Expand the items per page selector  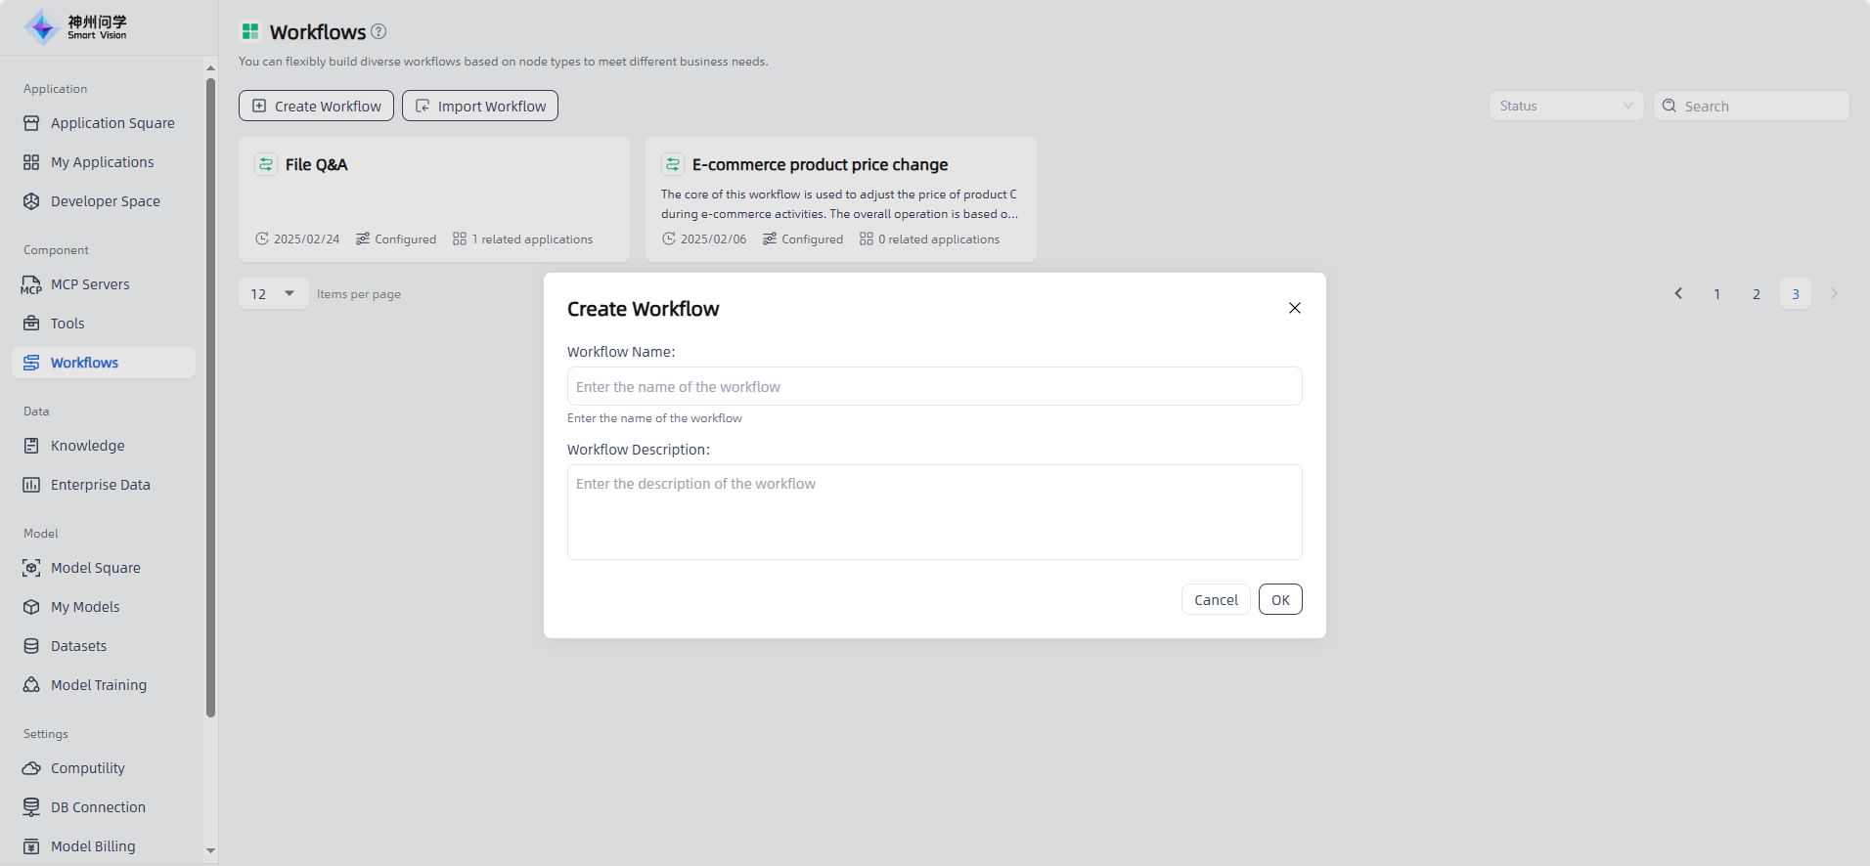click(x=274, y=293)
